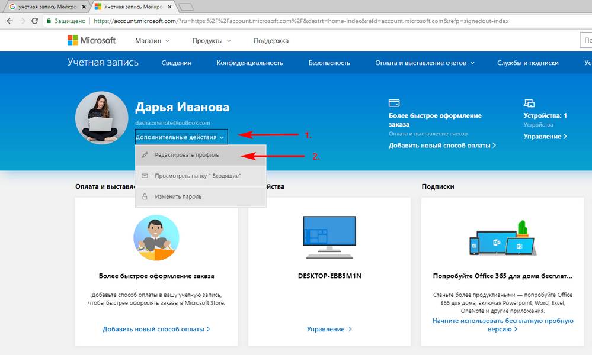Click the lock icon beside Изменить пароль
592x355 pixels.
[x=145, y=196]
